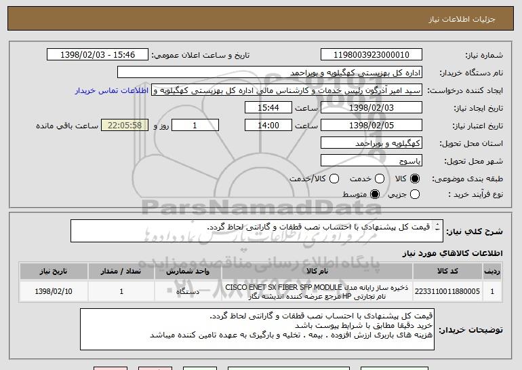
Task: Click the creation time field 15:44
Action: pyautogui.click(x=268, y=108)
